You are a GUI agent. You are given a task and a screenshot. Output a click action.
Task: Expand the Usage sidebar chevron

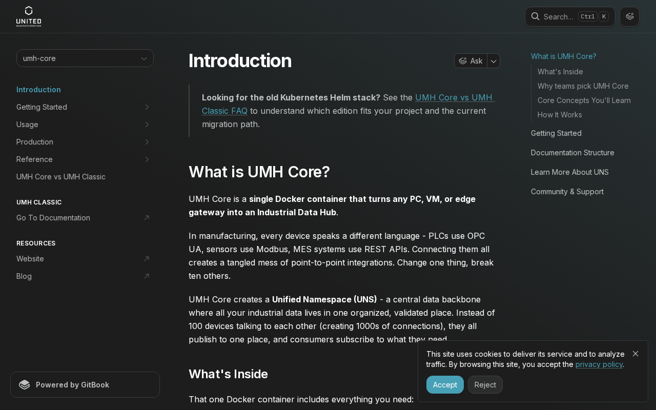147,125
